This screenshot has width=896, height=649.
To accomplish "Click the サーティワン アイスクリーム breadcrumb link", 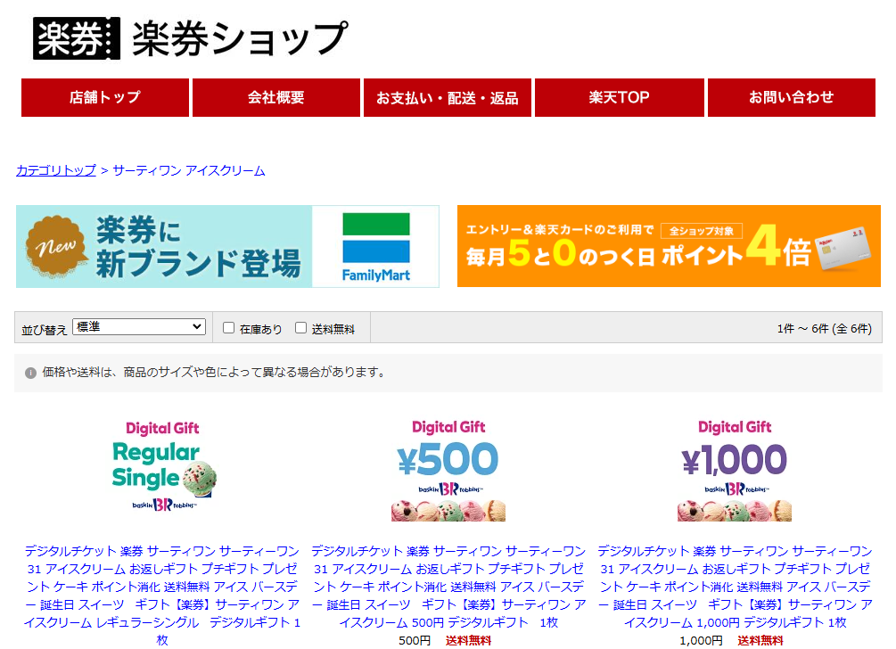I will pyautogui.click(x=189, y=170).
